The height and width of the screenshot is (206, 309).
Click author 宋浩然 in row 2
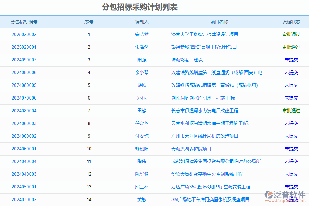click(142, 47)
